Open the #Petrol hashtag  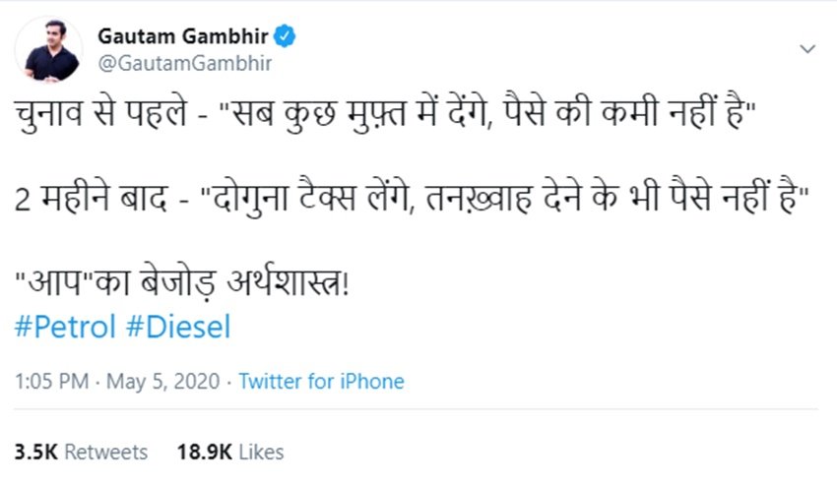coord(65,327)
